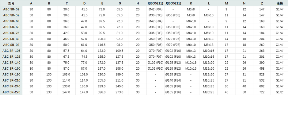The height and width of the screenshot is (138, 288).
Task: Click the 型号 column header
Action: [x=11, y=3]
